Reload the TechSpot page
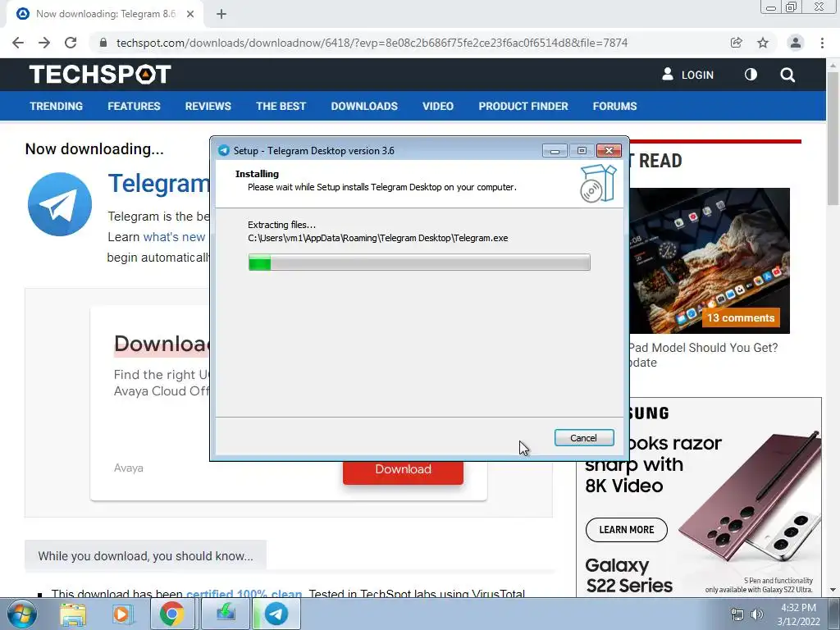Screen dimensions: 840x630 point(71,43)
